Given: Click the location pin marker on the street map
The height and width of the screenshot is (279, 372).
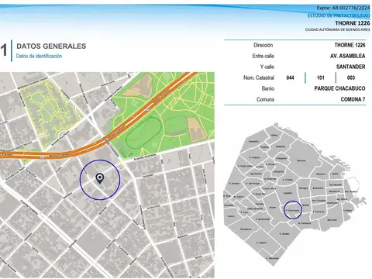Looking at the screenshot, I should 100,178.
